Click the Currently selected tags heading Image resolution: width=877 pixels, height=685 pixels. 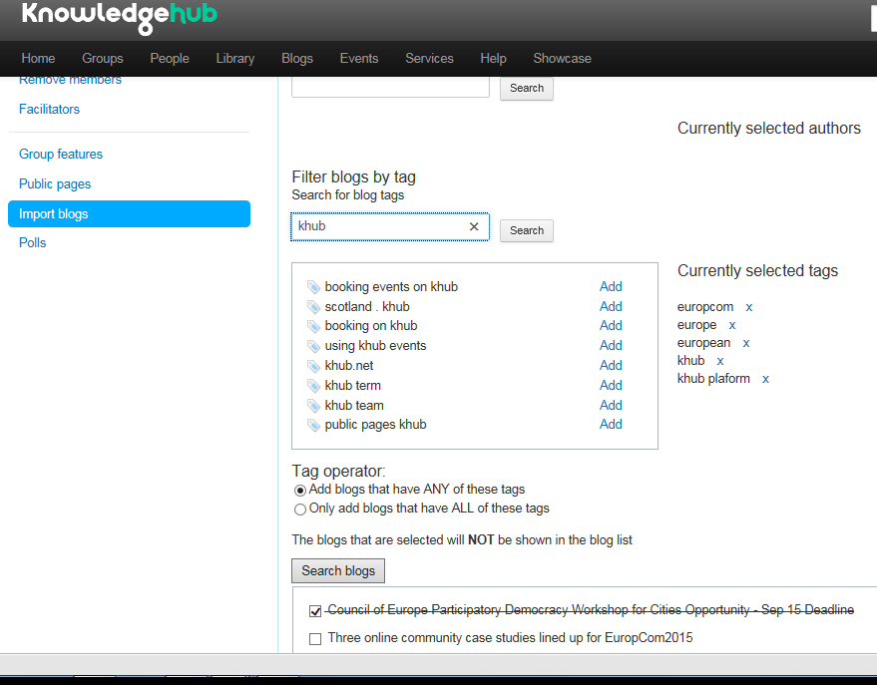[757, 270]
